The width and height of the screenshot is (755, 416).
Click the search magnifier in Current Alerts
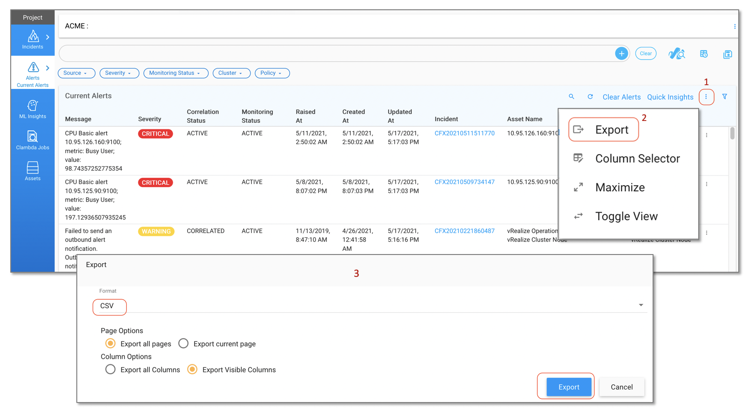(x=571, y=97)
